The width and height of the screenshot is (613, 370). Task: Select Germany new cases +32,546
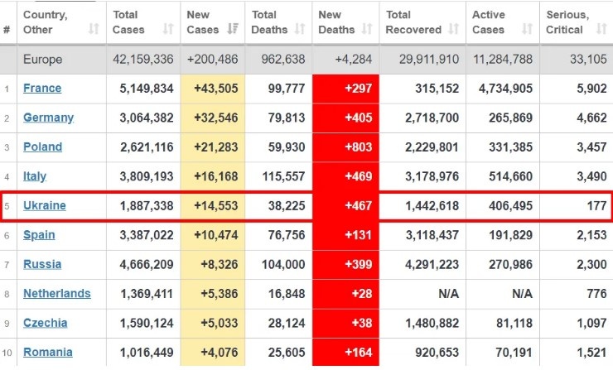[216, 118]
